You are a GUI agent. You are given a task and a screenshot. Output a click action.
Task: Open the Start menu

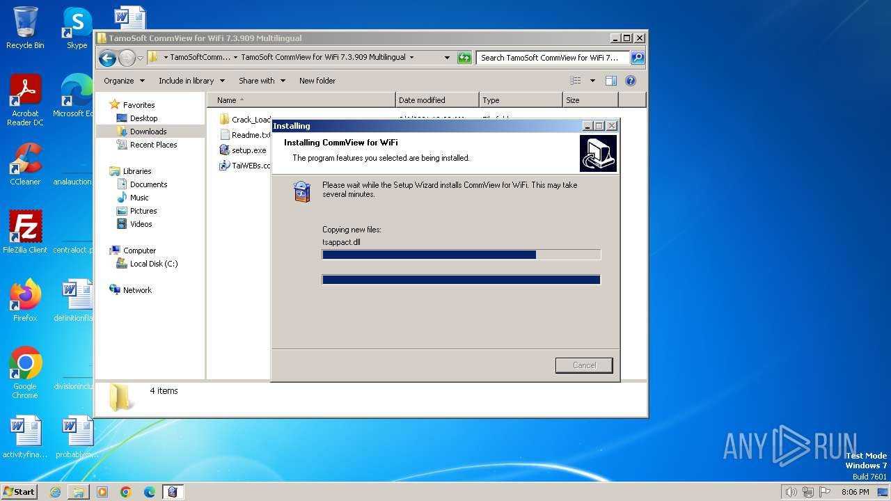tap(19, 492)
